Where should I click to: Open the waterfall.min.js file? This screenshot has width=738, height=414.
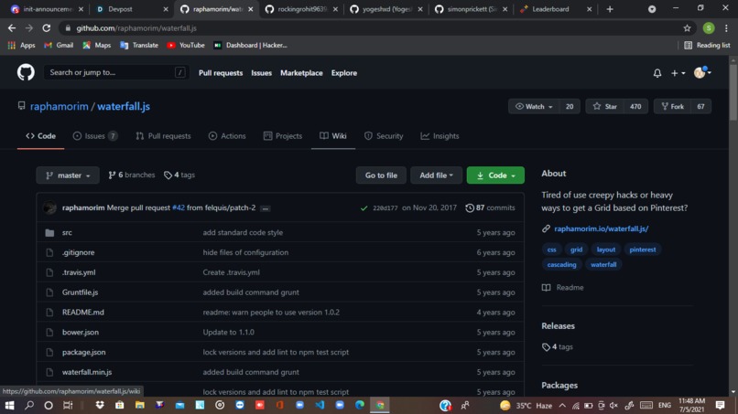click(x=87, y=372)
